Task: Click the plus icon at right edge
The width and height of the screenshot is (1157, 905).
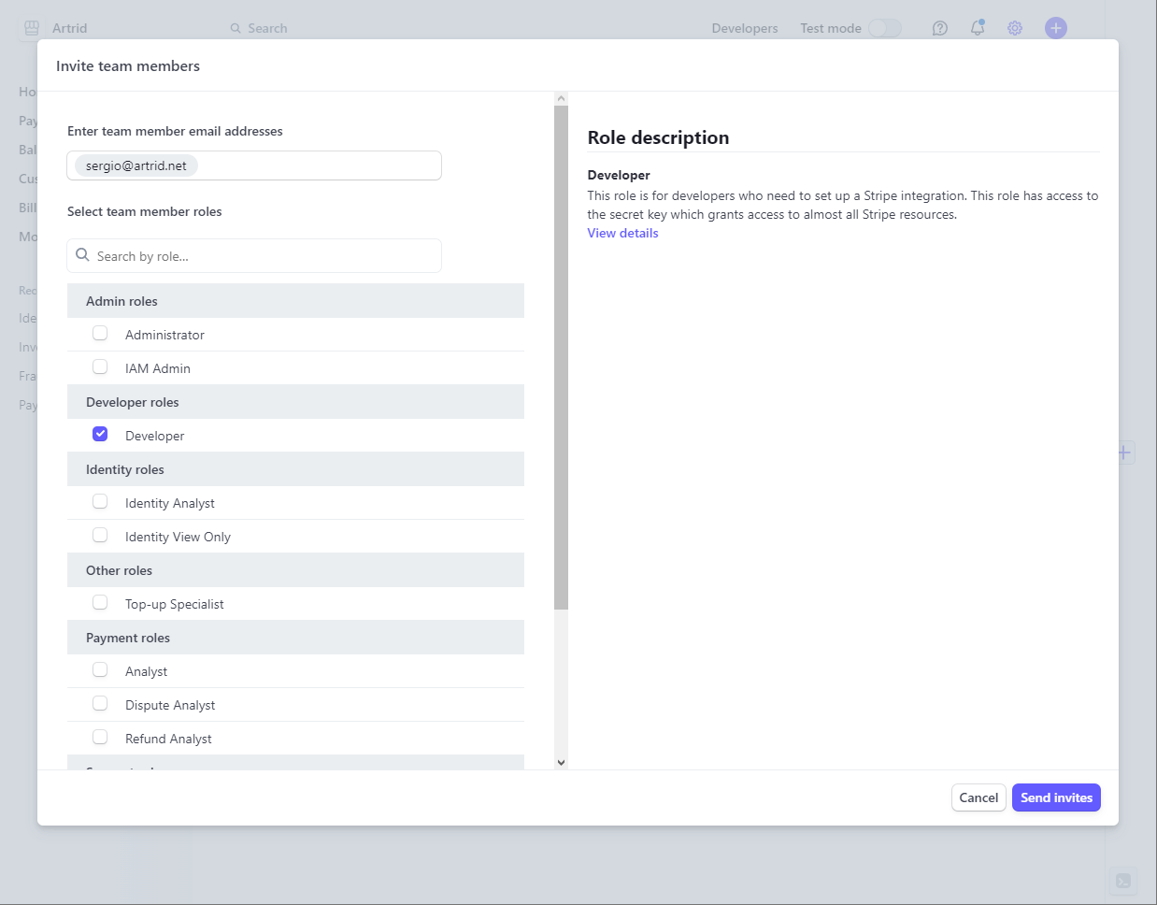Action: tap(1124, 452)
